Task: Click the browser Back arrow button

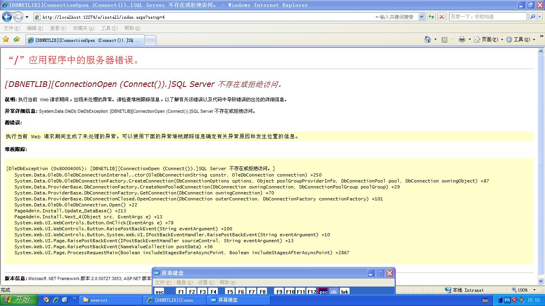Action: 7,17
